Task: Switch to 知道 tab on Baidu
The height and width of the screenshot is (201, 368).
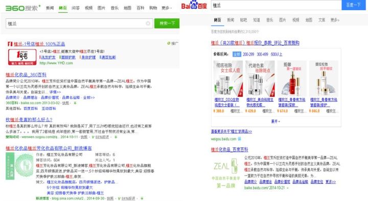Action: coord(257,20)
